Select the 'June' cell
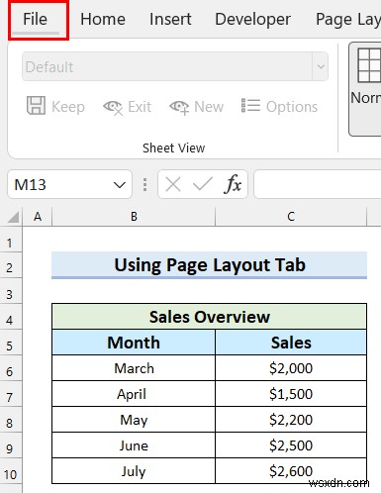 [134, 445]
